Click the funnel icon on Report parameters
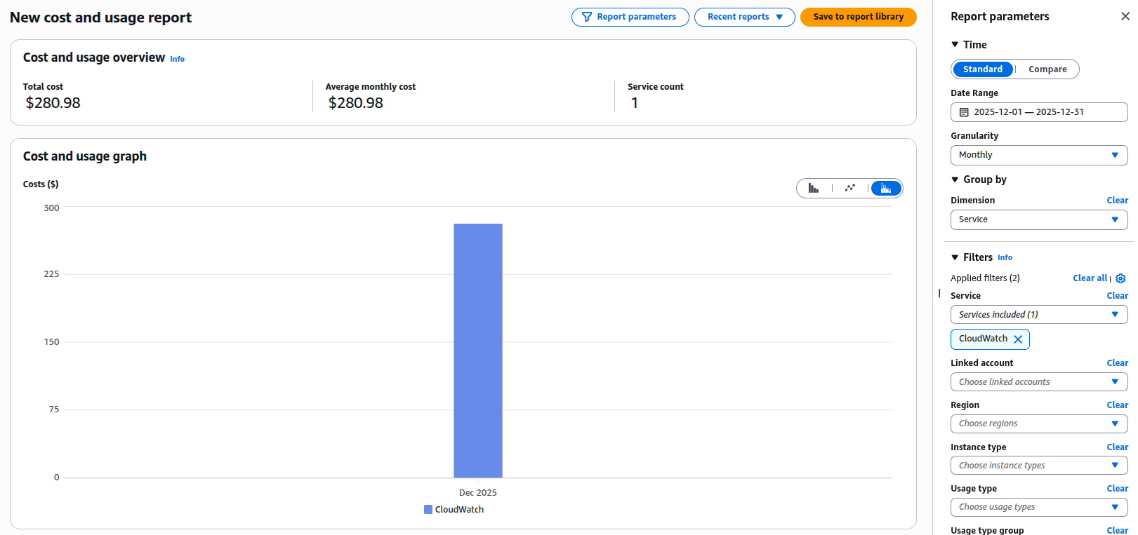Image resolution: width=1138 pixels, height=535 pixels. coord(587,17)
